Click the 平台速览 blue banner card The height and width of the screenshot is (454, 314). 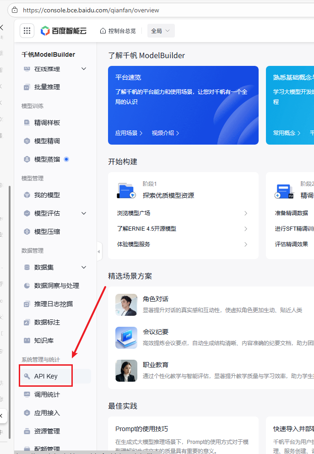(183, 105)
